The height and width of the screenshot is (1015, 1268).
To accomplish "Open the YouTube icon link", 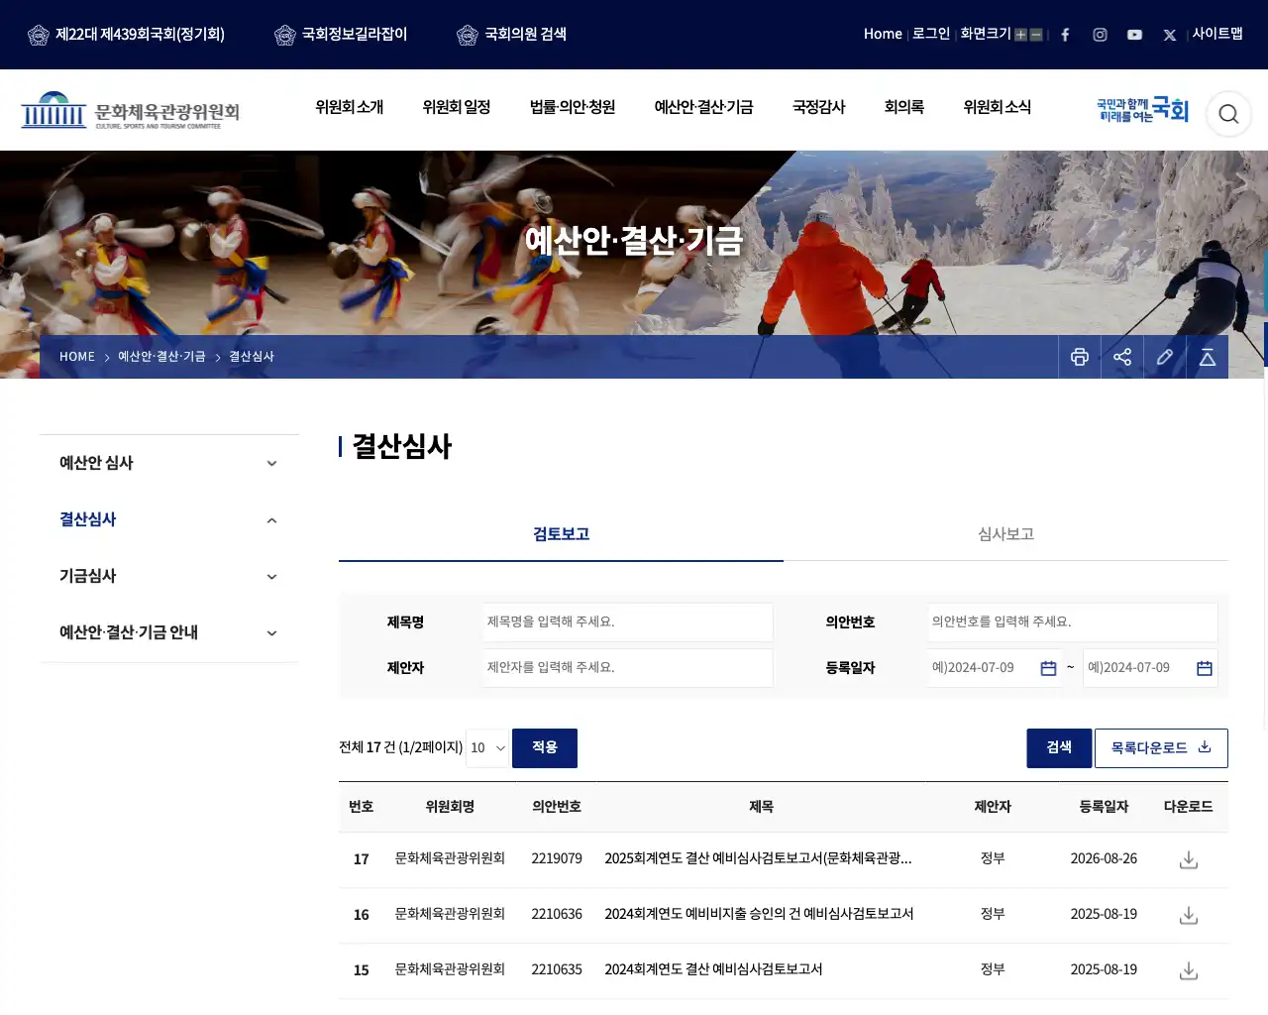I will [x=1134, y=35].
